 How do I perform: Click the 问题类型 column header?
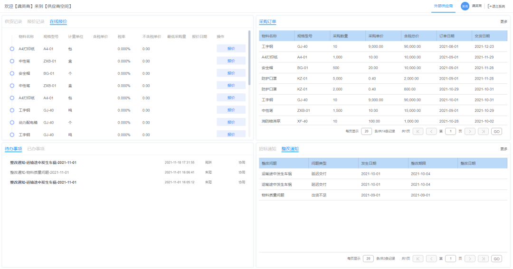point(333,163)
